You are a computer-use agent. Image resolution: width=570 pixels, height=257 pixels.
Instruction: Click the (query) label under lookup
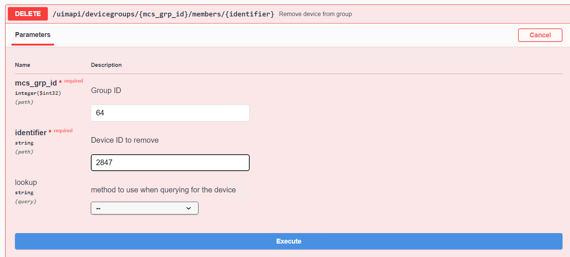point(25,201)
